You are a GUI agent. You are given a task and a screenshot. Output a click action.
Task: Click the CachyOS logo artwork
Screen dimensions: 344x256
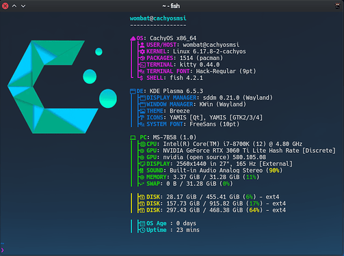tap(62, 87)
